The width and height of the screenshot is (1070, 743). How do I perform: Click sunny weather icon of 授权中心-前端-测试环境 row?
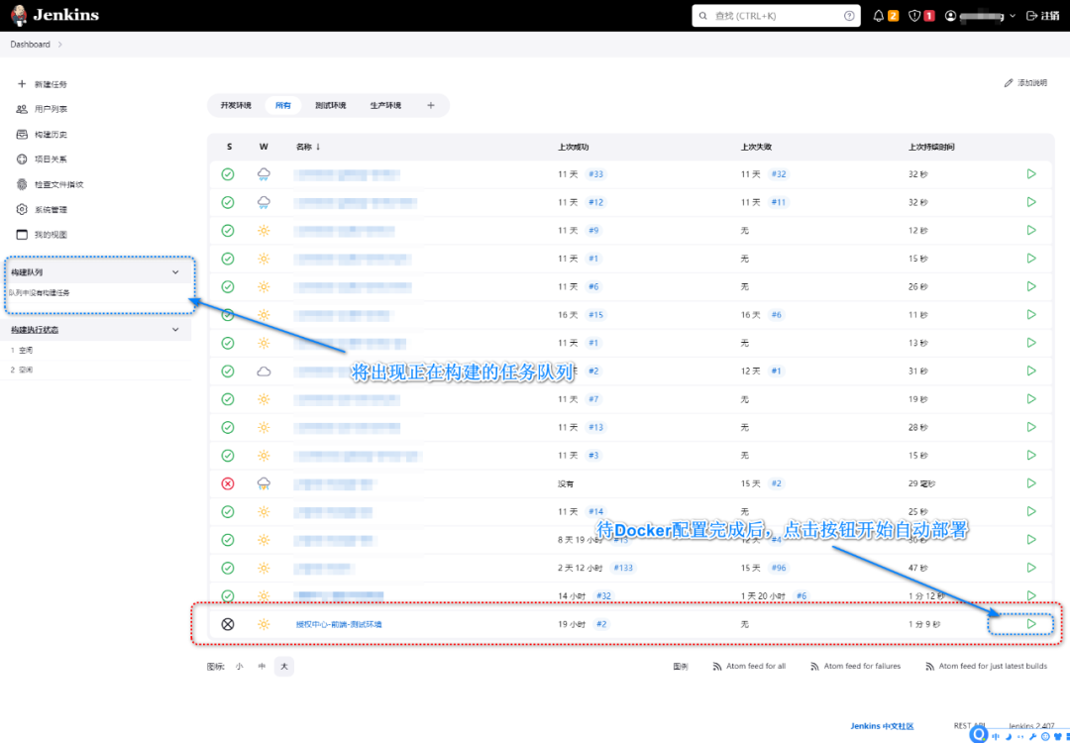tap(264, 623)
